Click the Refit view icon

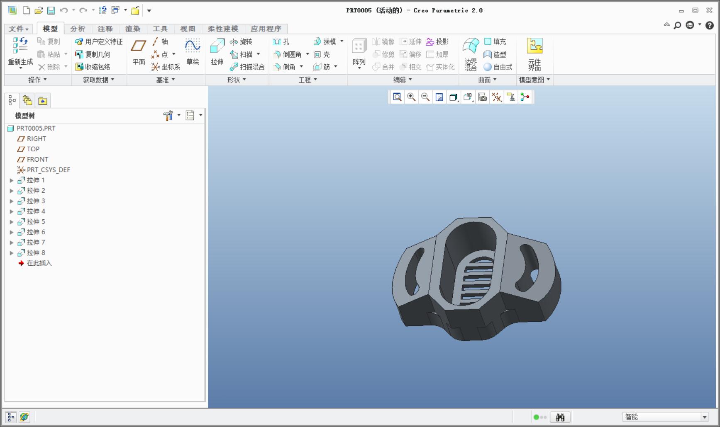tap(397, 97)
